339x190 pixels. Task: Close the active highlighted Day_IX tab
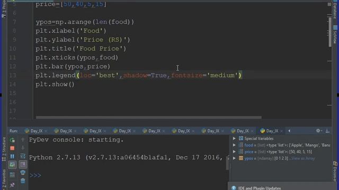(281, 131)
